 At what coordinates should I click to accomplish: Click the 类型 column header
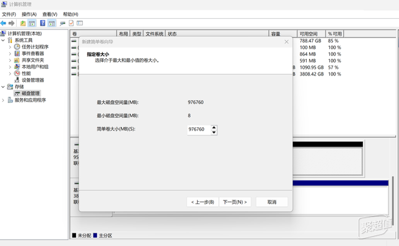[x=137, y=34]
